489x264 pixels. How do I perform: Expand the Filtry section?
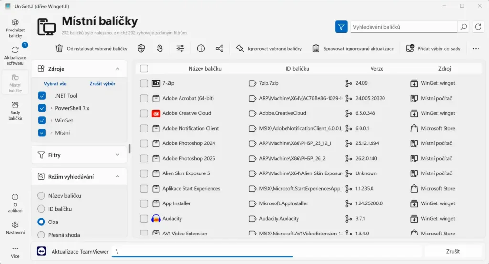click(117, 155)
